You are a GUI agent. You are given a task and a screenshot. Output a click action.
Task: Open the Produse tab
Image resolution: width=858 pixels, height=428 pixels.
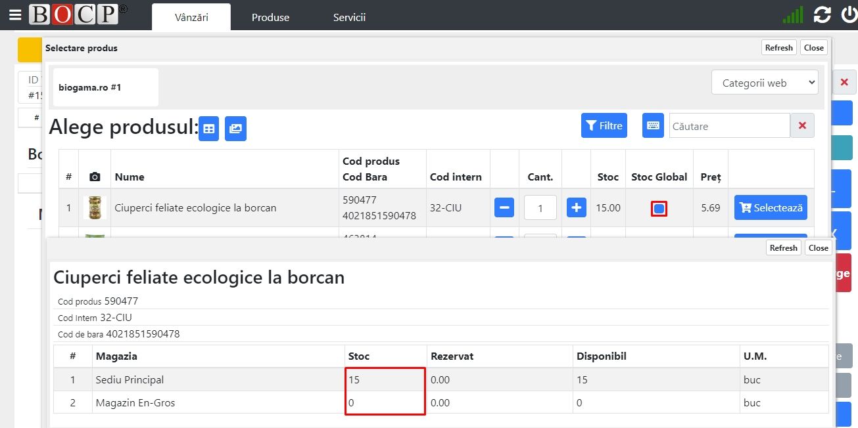click(x=270, y=18)
